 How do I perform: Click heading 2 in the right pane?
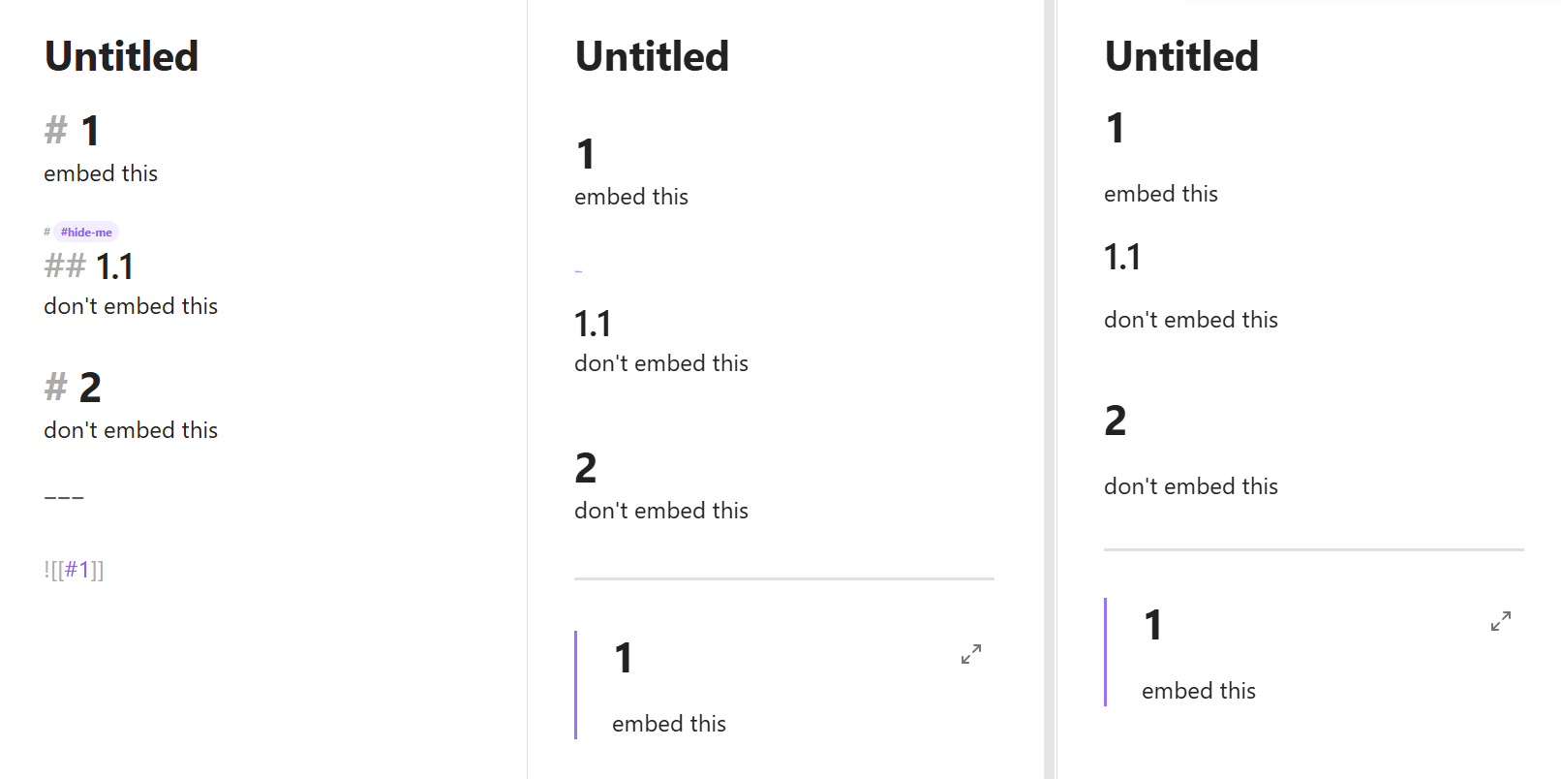(x=1116, y=421)
